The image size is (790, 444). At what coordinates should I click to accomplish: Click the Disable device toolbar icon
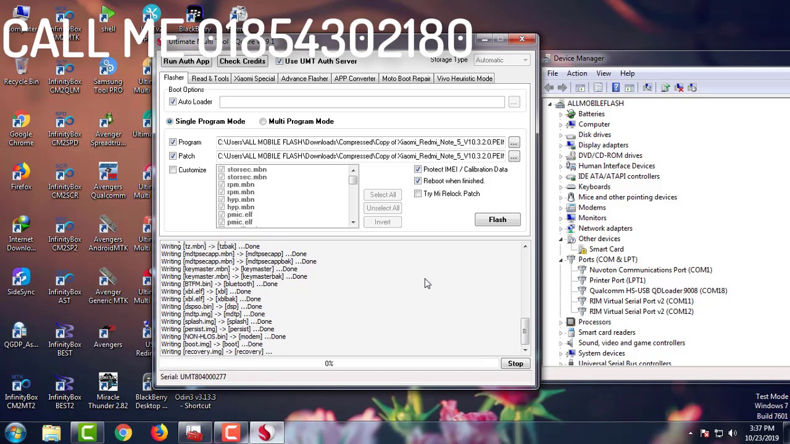click(x=692, y=88)
